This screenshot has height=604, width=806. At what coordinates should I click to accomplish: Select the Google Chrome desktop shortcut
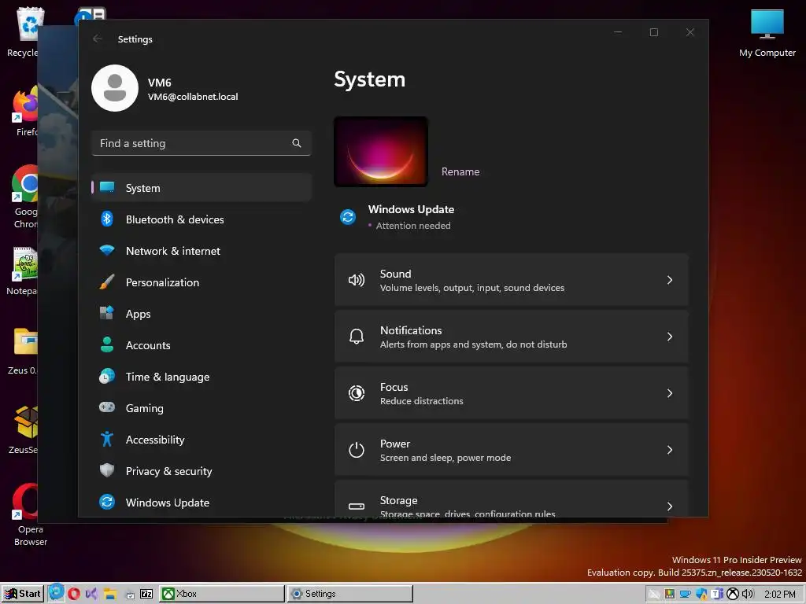click(x=26, y=197)
